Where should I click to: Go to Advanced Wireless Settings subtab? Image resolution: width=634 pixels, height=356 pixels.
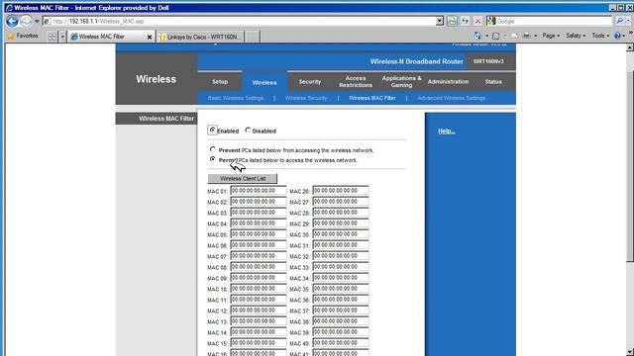[x=452, y=98]
